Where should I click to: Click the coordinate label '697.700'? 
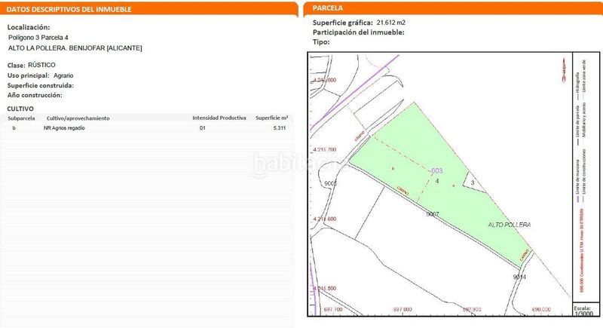pos(333,309)
